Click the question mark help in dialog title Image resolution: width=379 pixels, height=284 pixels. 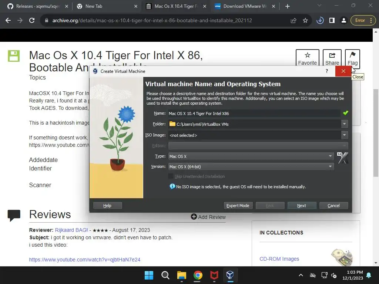[326, 71]
